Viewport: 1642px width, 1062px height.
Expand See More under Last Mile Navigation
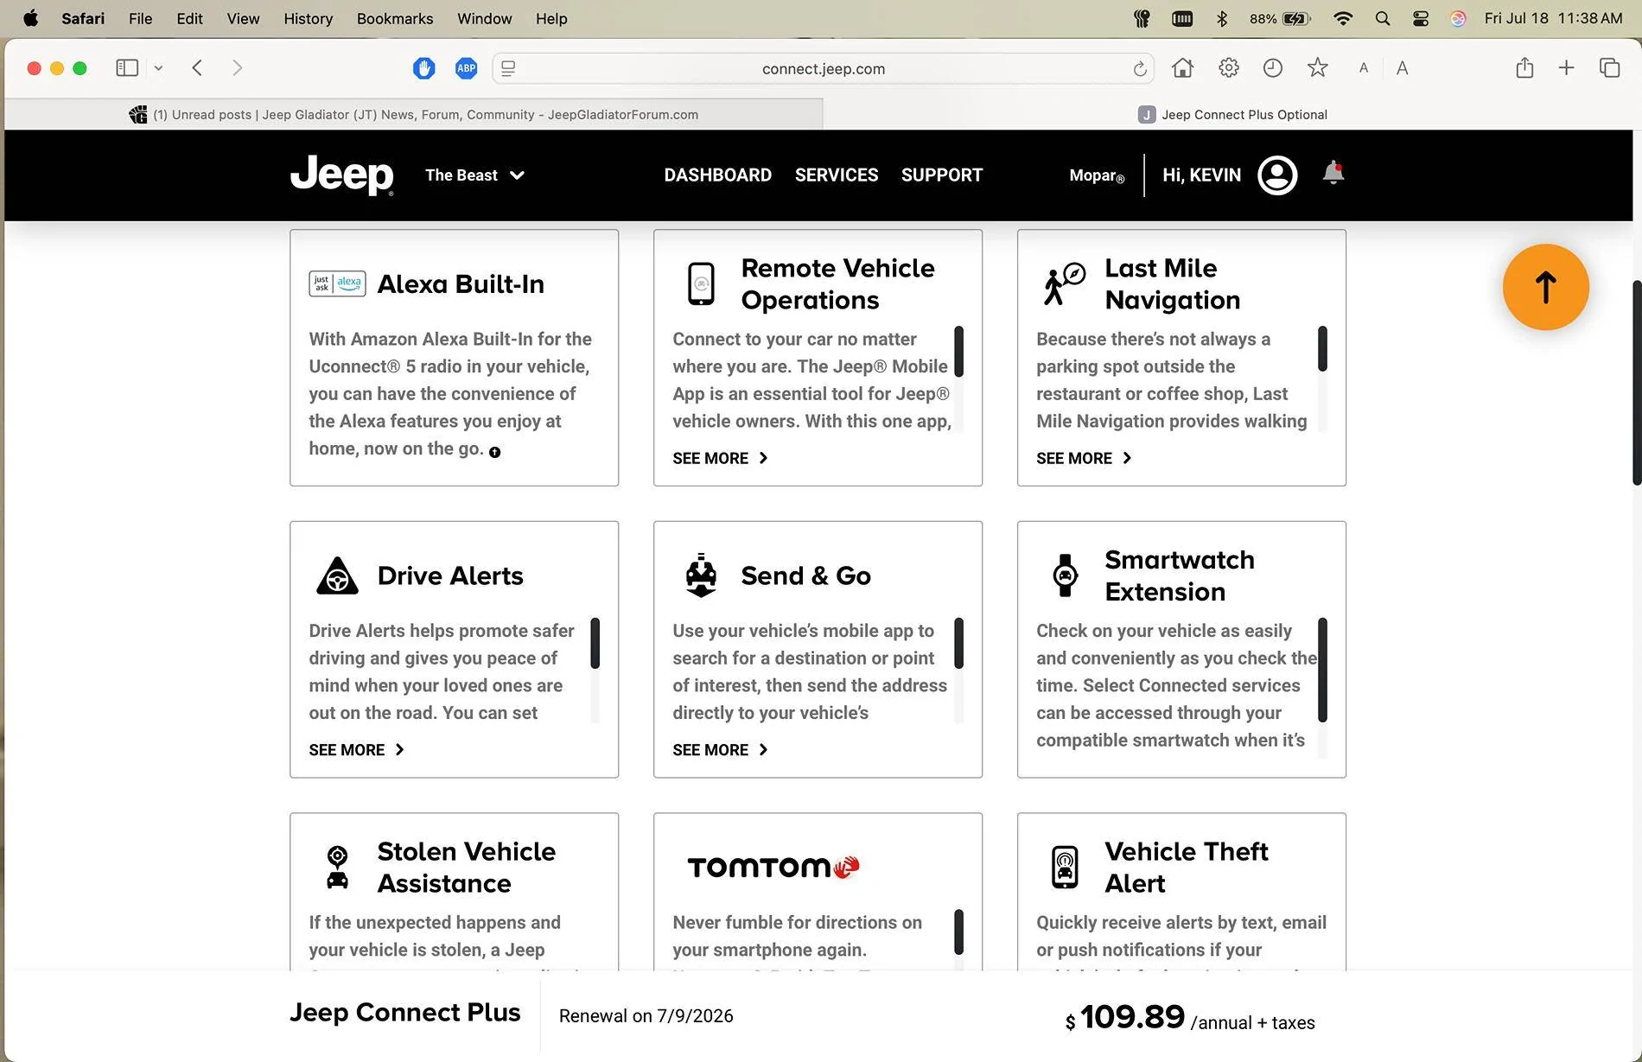(1084, 458)
